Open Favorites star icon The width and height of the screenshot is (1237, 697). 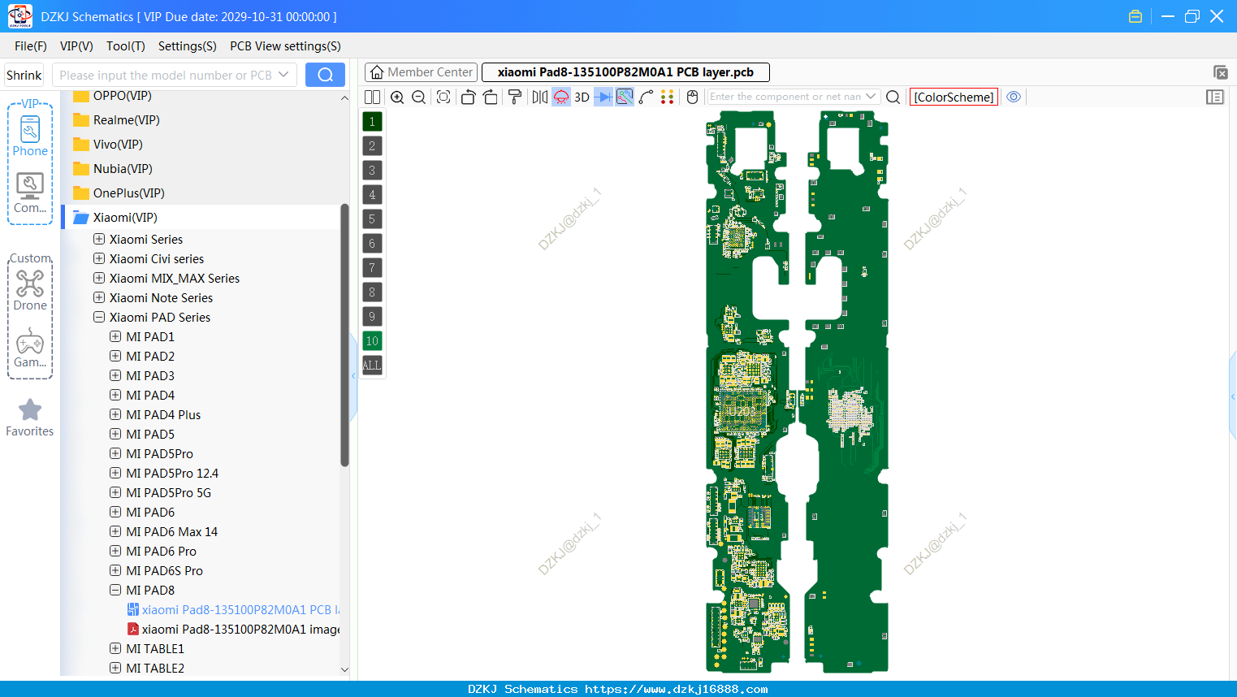pos(30,418)
